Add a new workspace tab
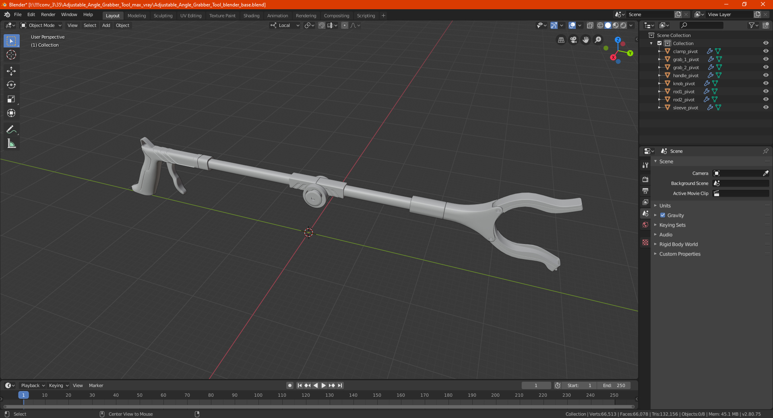The width and height of the screenshot is (773, 418). (x=383, y=16)
